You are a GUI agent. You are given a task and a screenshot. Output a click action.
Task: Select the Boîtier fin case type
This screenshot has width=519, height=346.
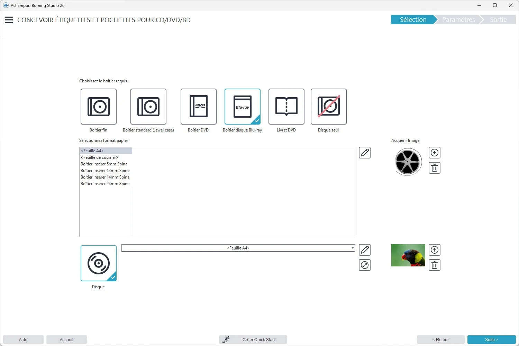point(99,107)
